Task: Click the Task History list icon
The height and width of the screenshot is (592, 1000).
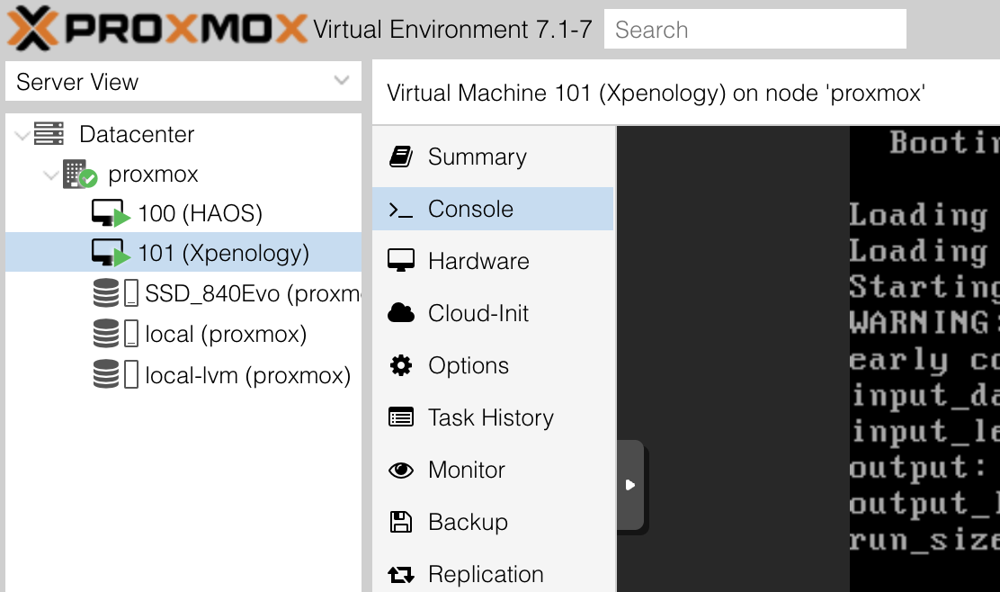Action: (x=401, y=417)
